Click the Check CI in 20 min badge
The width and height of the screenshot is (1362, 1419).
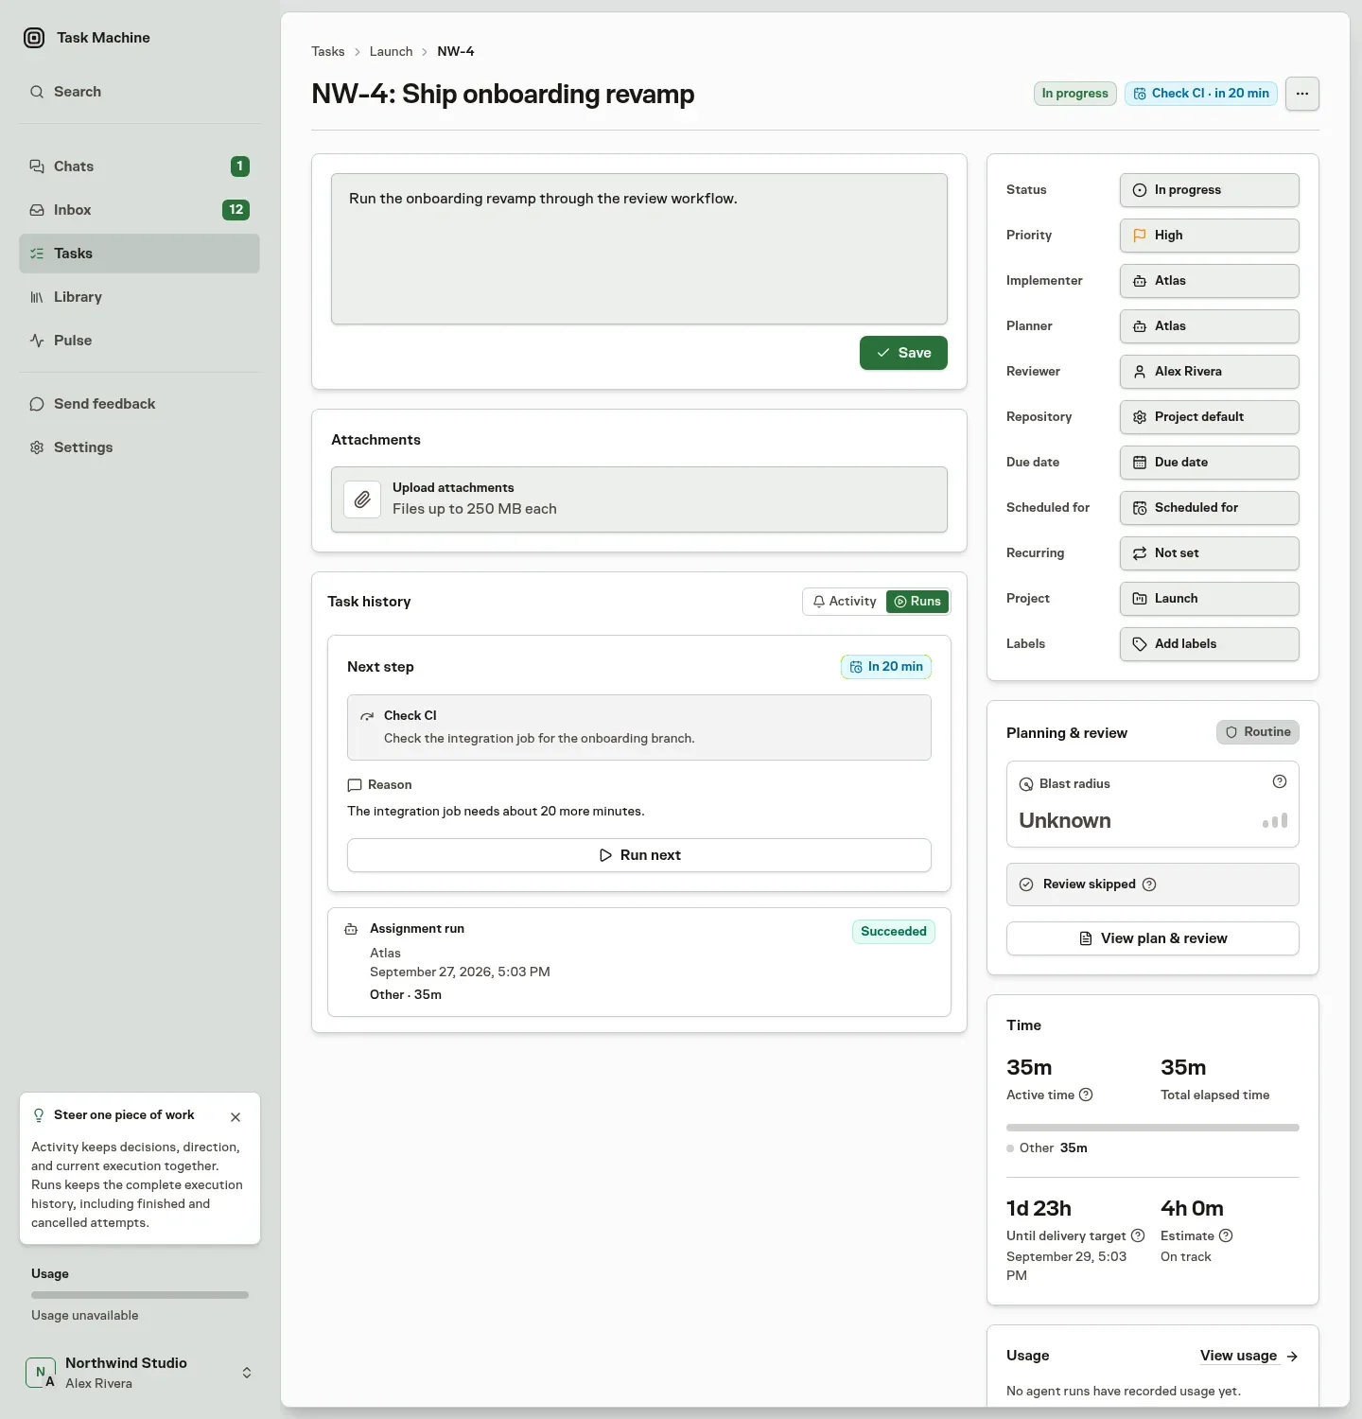1201,94
